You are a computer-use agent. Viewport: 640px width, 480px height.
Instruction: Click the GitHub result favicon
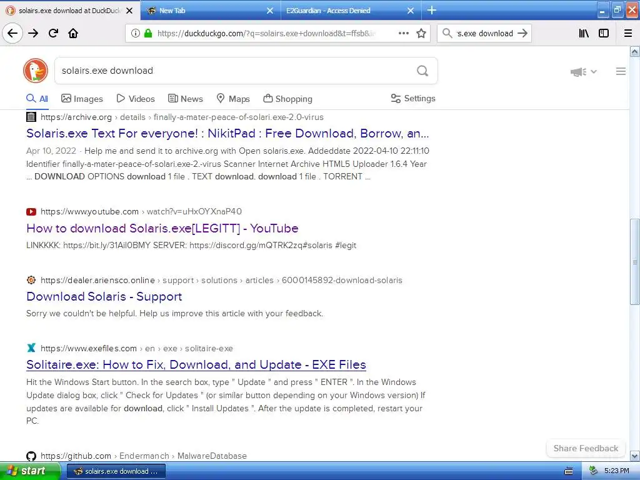tap(31, 456)
